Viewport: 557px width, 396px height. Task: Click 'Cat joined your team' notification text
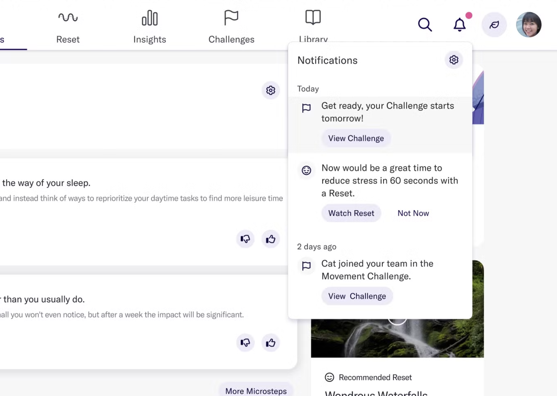[x=377, y=270]
